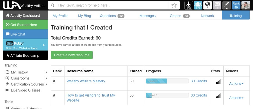View stats bars for How to get Visitors
The image size is (253, 109).
pyautogui.click(x=219, y=95)
